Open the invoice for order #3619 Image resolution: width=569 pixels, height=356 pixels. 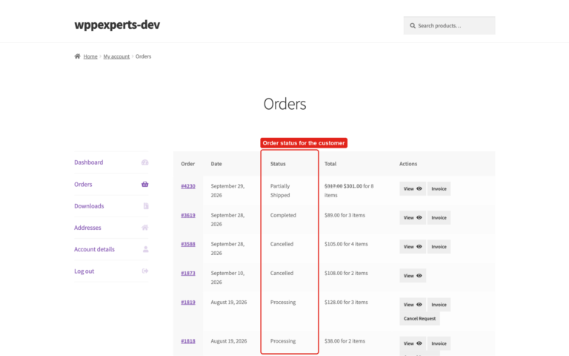(439, 217)
